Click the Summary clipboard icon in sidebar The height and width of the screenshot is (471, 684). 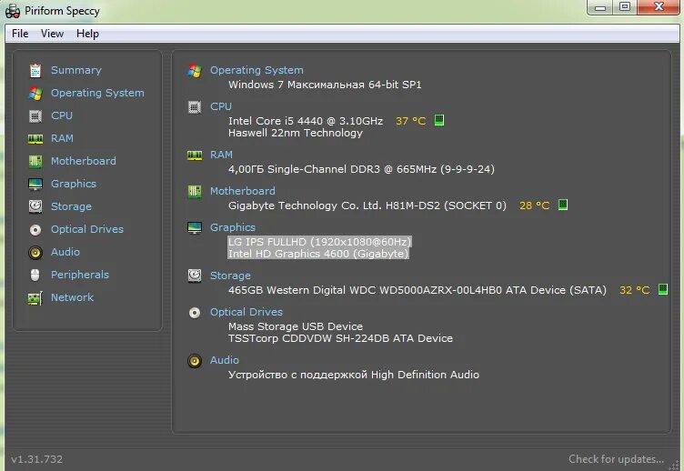click(x=35, y=70)
